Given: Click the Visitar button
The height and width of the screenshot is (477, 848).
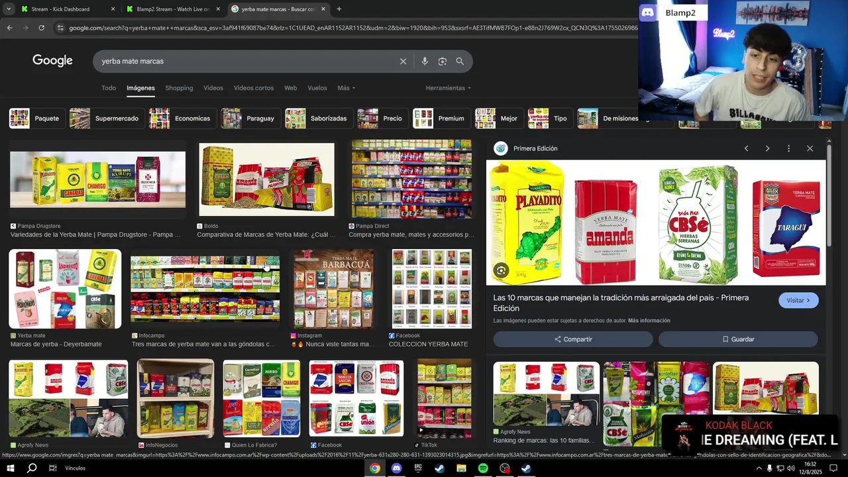Looking at the screenshot, I should [798, 301].
